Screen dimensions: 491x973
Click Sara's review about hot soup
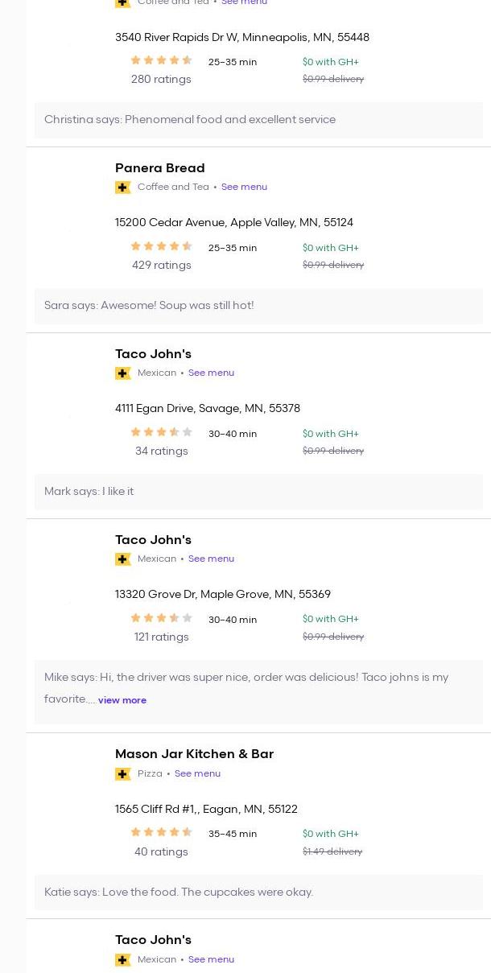(x=149, y=306)
